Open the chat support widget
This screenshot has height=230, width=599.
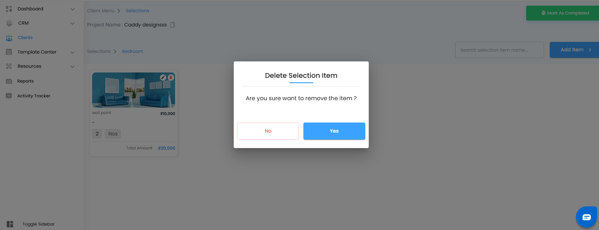(x=586, y=217)
